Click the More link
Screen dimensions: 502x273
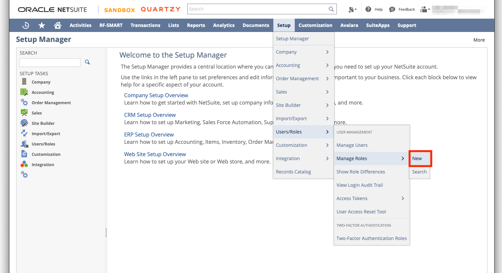coord(479,40)
